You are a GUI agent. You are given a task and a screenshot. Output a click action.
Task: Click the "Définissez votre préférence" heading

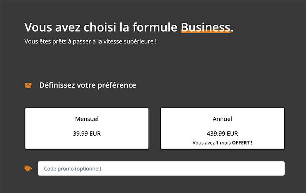(88, 85)
